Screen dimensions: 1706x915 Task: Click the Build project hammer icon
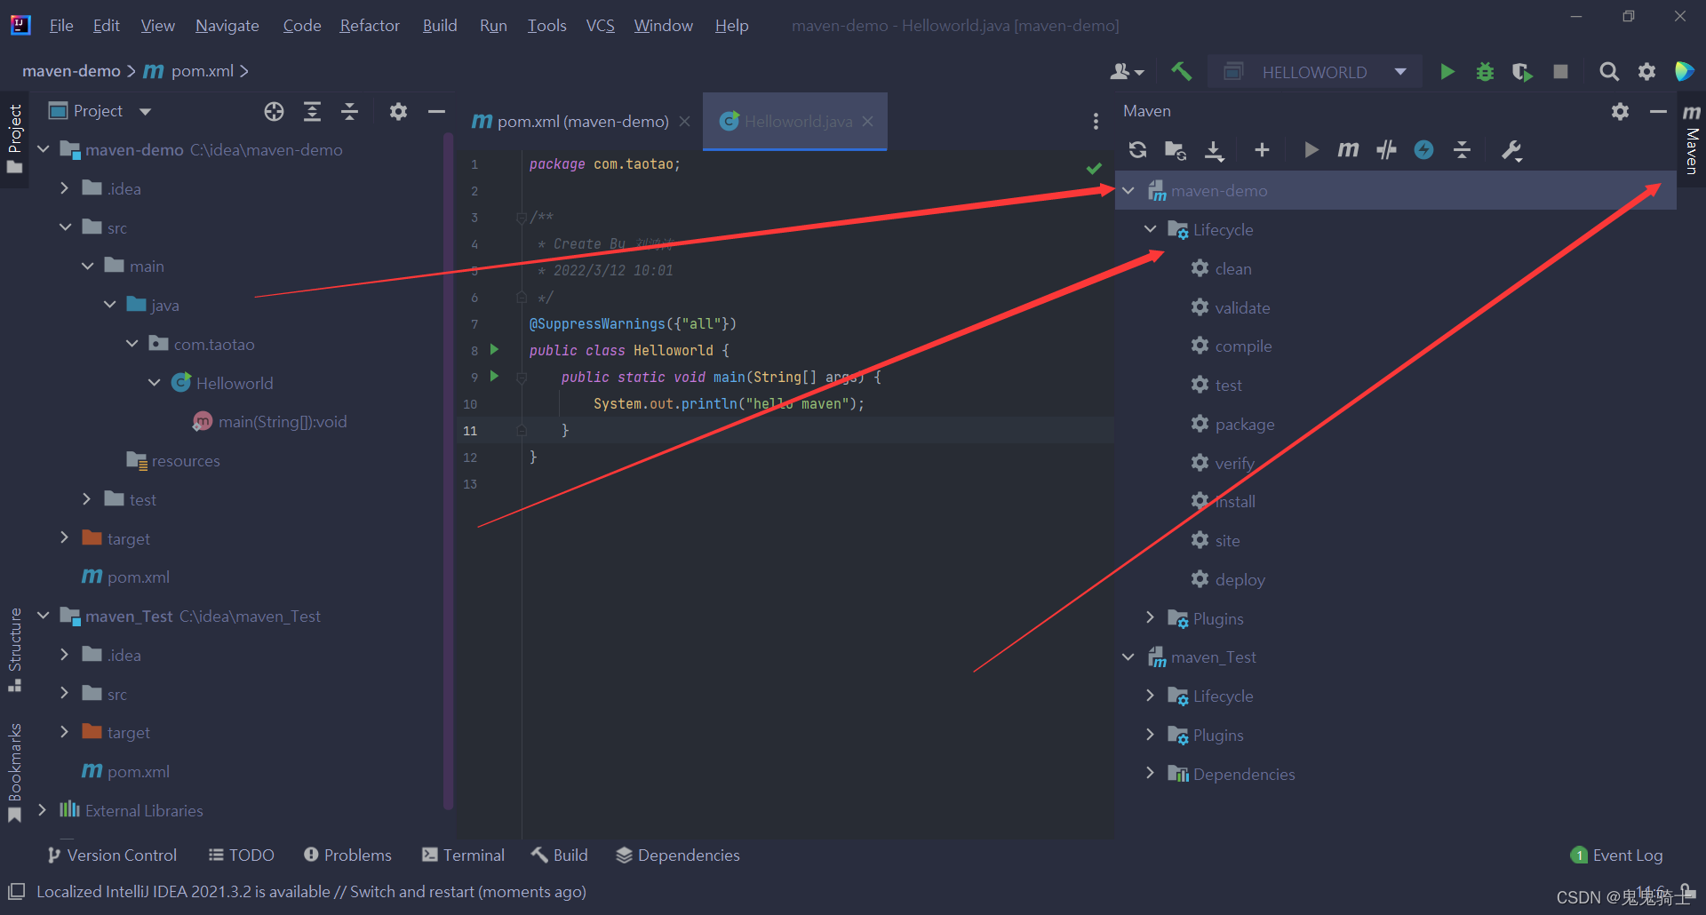tap(1181, 71)
